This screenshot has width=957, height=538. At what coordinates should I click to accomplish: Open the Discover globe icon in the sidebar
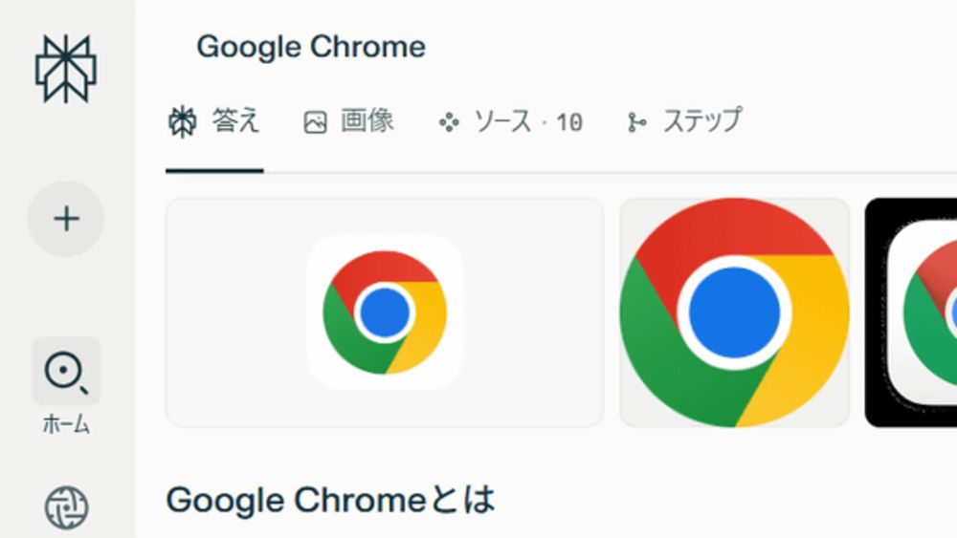tap(67, 507)
